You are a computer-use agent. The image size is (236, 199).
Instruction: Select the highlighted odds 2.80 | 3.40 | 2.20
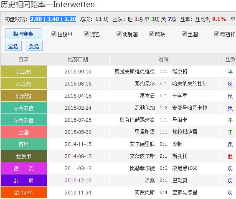tap(53, 19)
